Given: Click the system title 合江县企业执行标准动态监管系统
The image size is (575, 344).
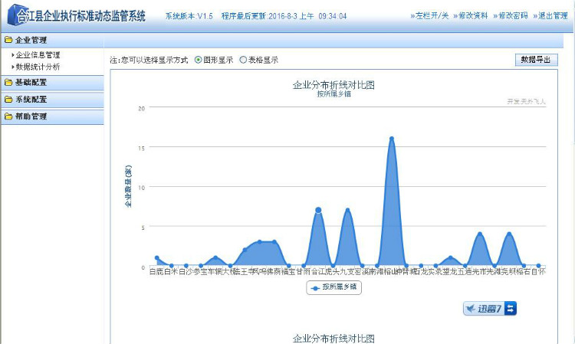Looking at the screenshot, I should point(81,16).
